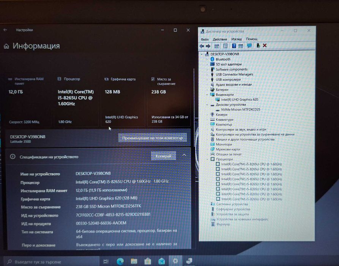Expand the Bluetooth node arrow
Viewport: 339px width, 266px height.
207,59
